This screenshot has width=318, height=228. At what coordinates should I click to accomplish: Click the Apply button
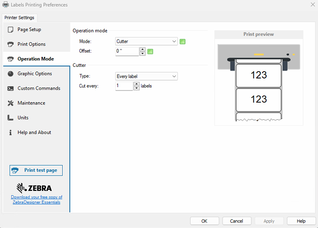(269, 221)
